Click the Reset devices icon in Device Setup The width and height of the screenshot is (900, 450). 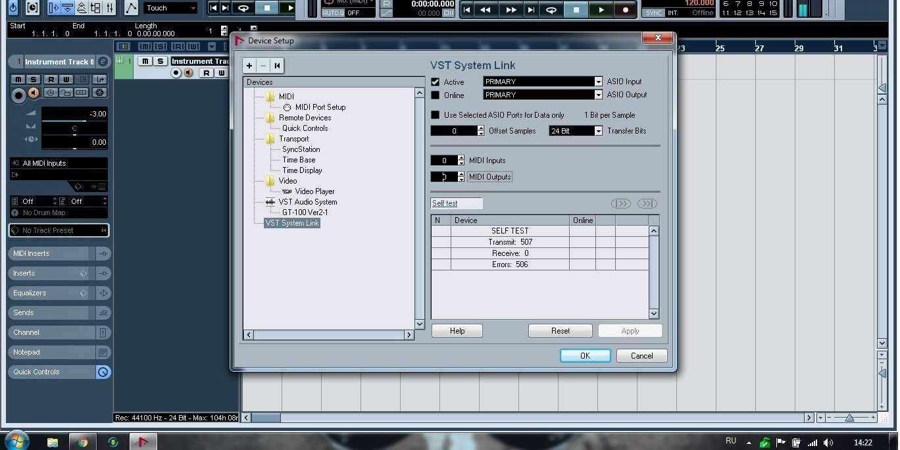[x=277, y=66]
